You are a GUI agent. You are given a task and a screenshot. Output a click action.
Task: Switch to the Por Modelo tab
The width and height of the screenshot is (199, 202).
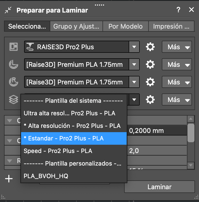point(125,26)
